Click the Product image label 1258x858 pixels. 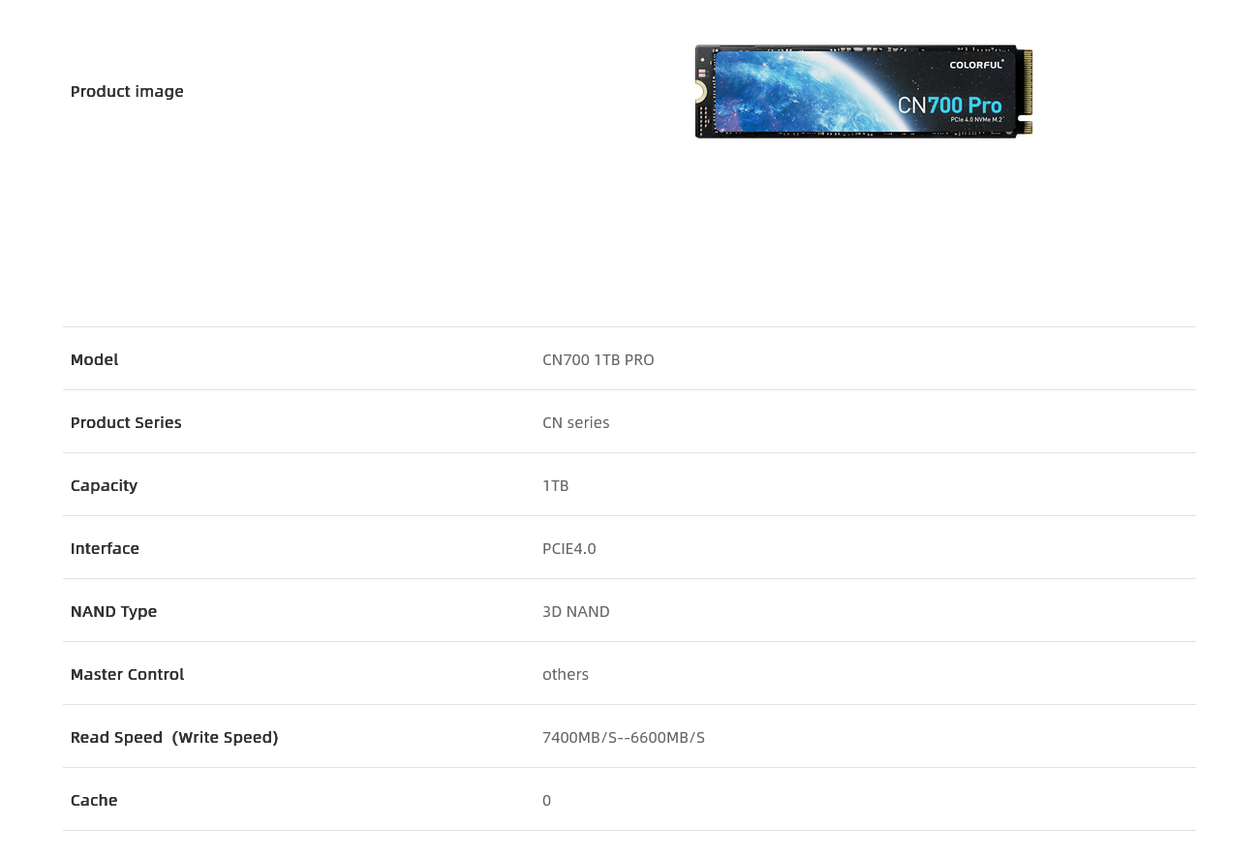[x=127, y=91]
